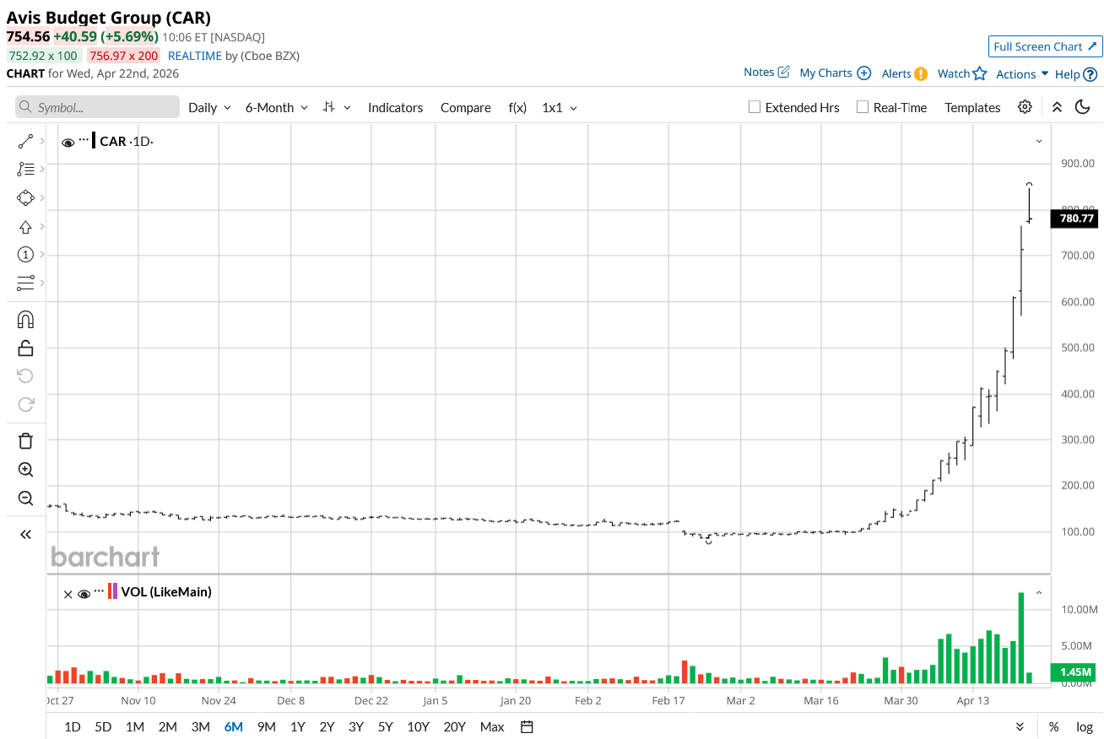Open the Fibonacci retracement tools
The image size is (1104, 739).
25,169
